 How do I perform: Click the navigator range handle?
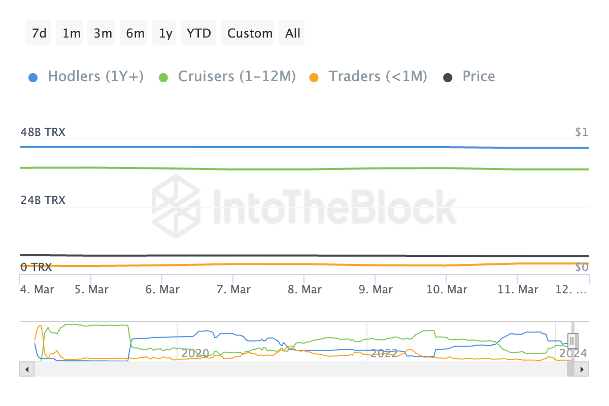(x=572, y=340)
